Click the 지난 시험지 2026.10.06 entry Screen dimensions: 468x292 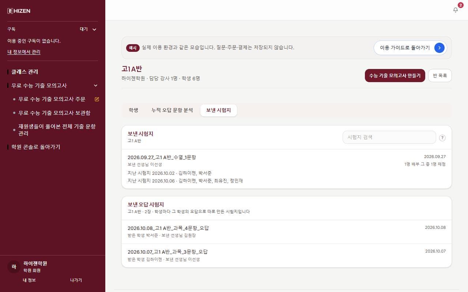point(185,181)
